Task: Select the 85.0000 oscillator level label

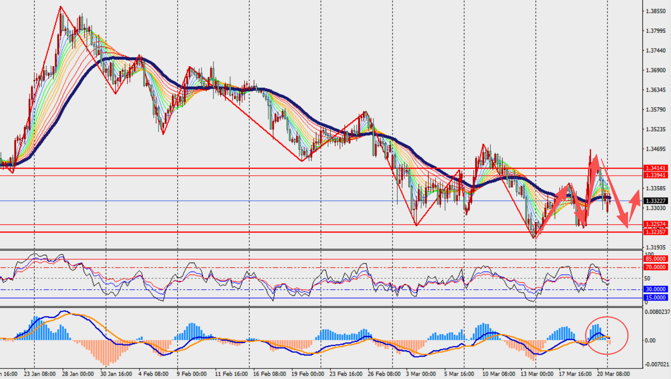Action: pos(655,259)
